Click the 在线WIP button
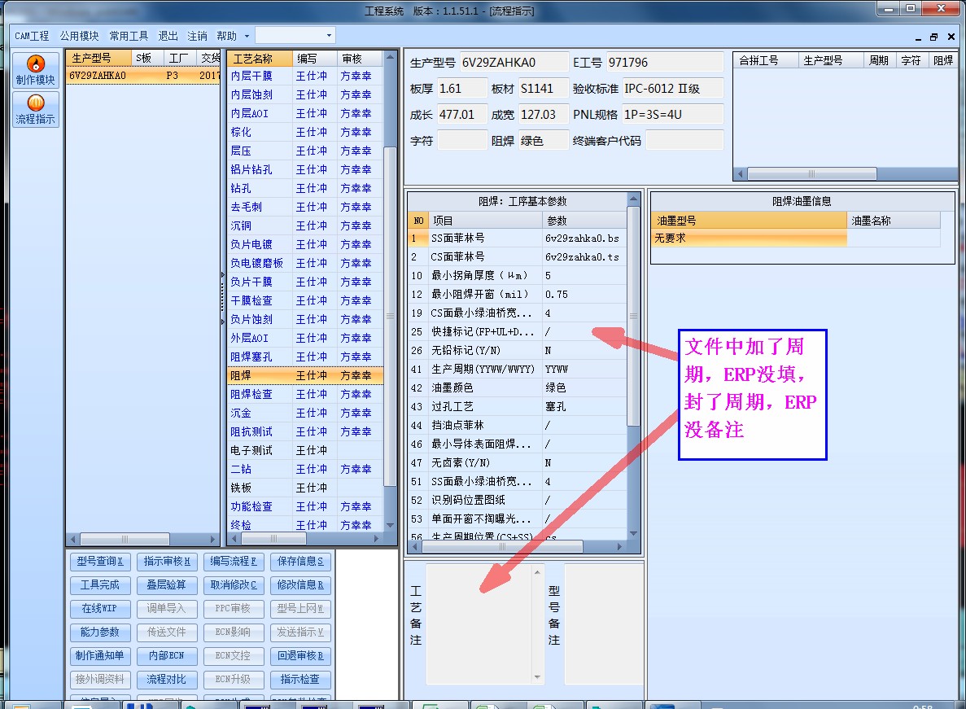The image size is (966, 709). coord(100,609)
